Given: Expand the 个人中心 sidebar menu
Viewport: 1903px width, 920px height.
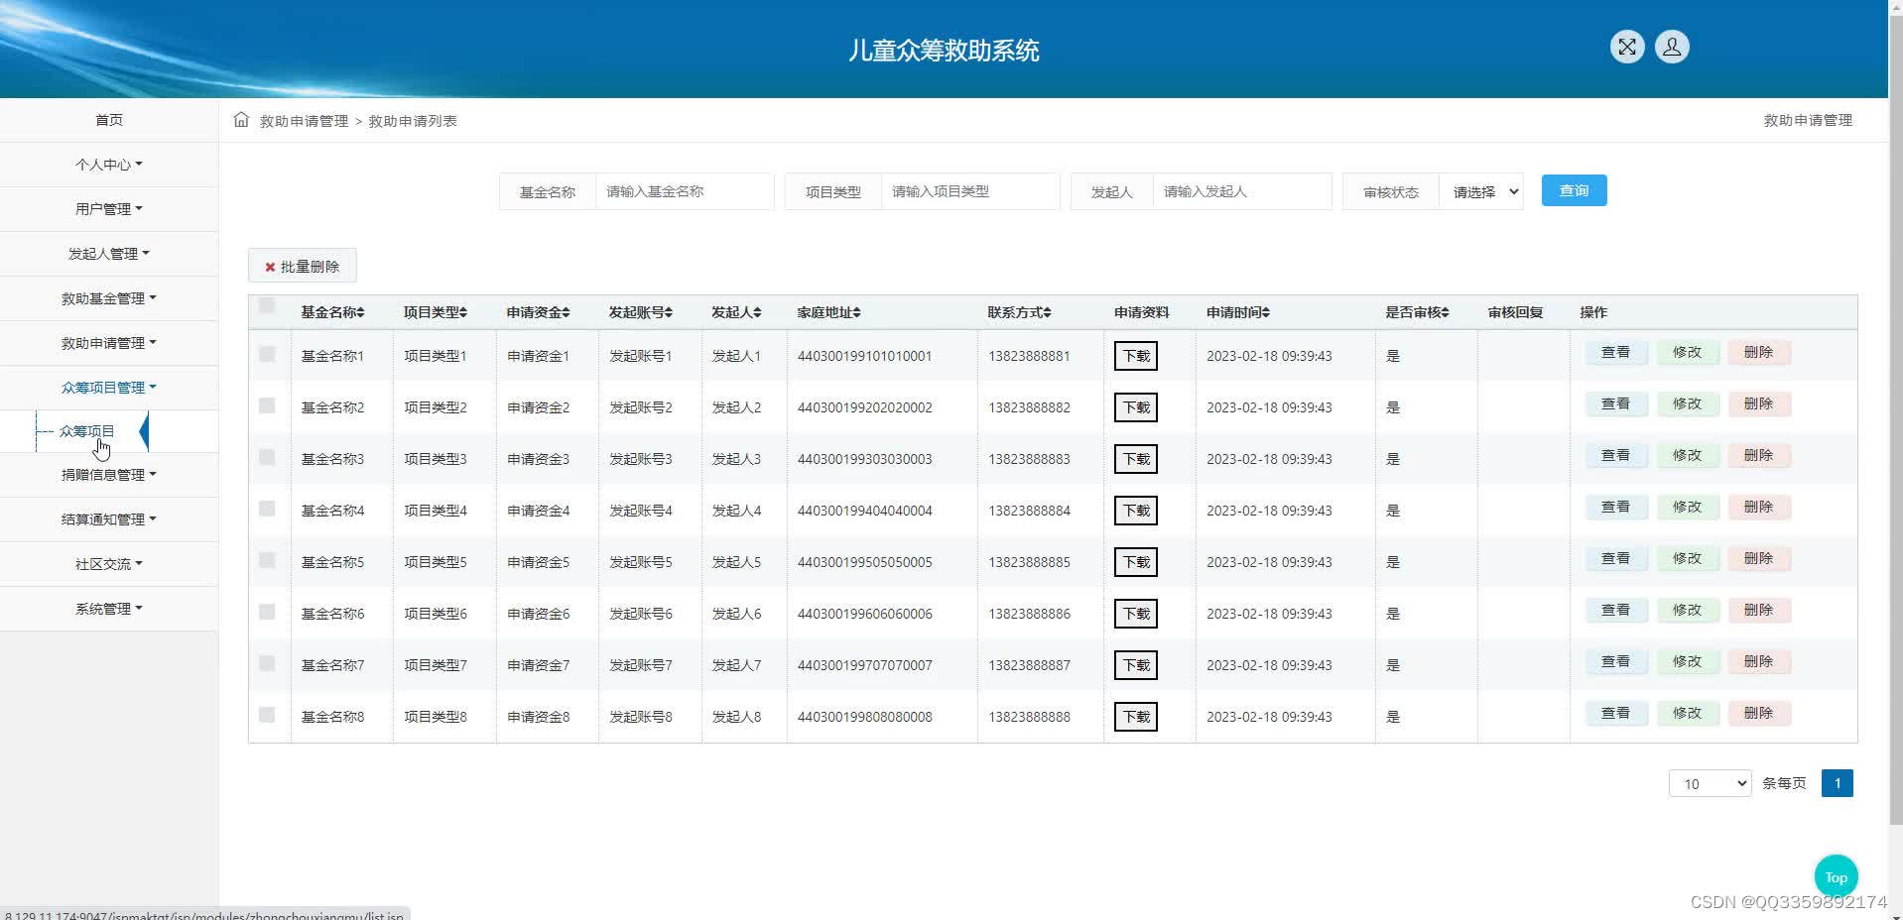Looking at the screenshot, I should [109, 165].
